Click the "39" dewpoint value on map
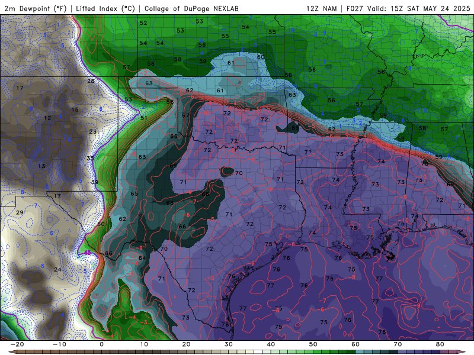Screen dimensions: 474x355 coord(95,182)
